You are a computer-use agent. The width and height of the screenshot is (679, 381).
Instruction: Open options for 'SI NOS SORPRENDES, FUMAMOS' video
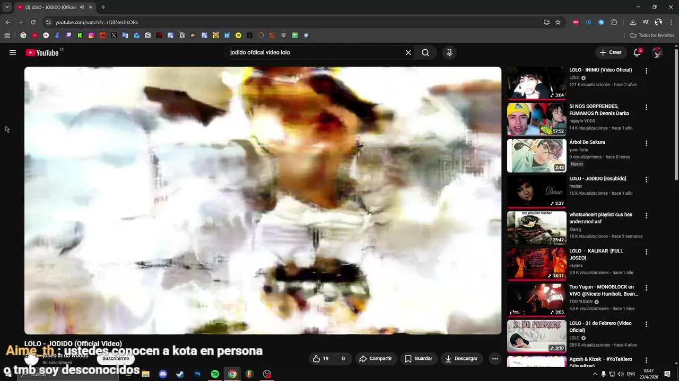646,107
